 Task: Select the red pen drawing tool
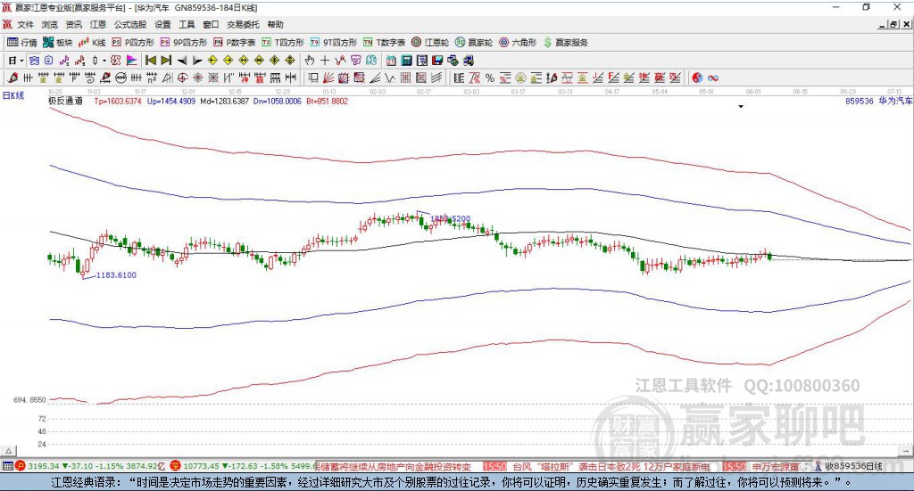[12, 78]
